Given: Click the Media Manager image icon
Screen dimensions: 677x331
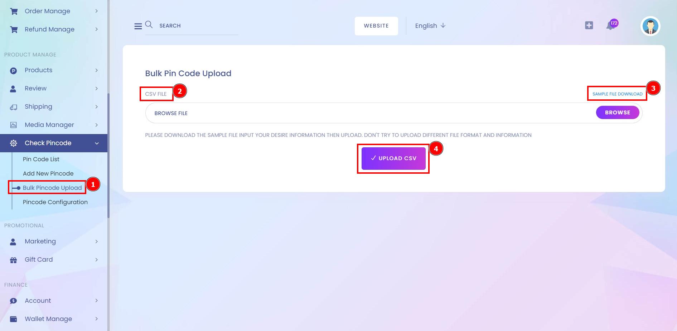Looking at the screenshot, I should tap(13, 125).
